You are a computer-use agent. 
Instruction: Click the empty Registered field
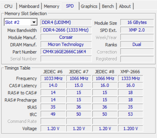point(137,59)
